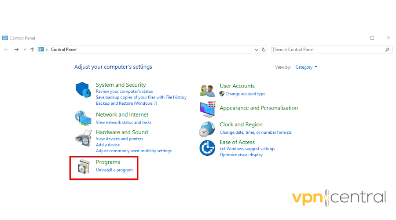Open recent locations dropdown arrow
Image resolution: width=396 pixels, height=220 pixels.
tap(25, 50)
